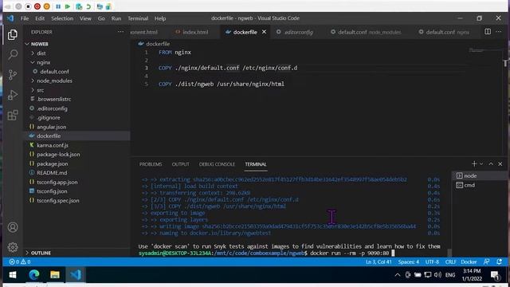Open angular.json in the explorer
The height and width of the screenshot is (287, 510).
51,127
